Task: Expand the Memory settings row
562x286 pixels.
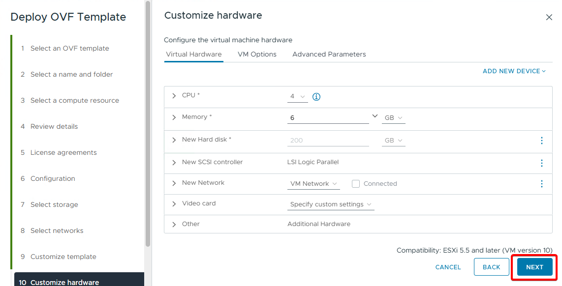Action: point(174,117)
